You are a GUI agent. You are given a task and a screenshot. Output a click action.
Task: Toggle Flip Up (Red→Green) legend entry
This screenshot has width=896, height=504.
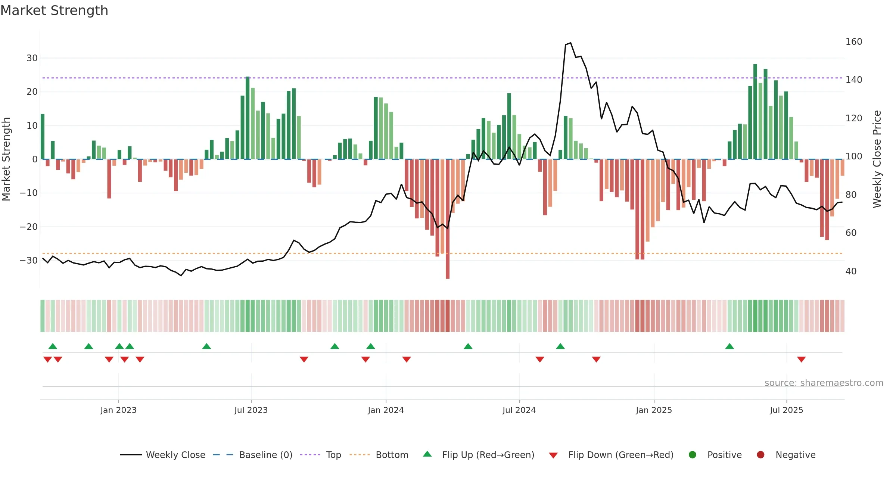point(479,455)
